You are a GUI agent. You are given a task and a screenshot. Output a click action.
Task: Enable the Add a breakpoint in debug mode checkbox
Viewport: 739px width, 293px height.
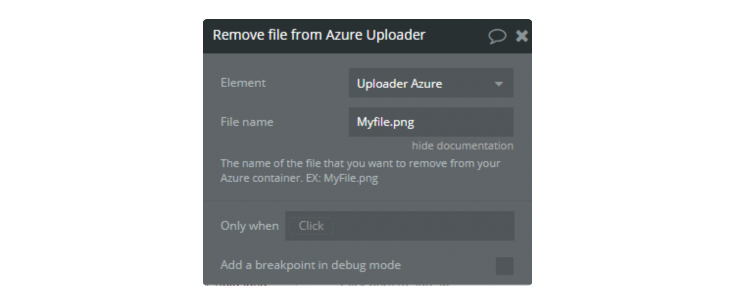pyautogui.click(x=504, y=266)
